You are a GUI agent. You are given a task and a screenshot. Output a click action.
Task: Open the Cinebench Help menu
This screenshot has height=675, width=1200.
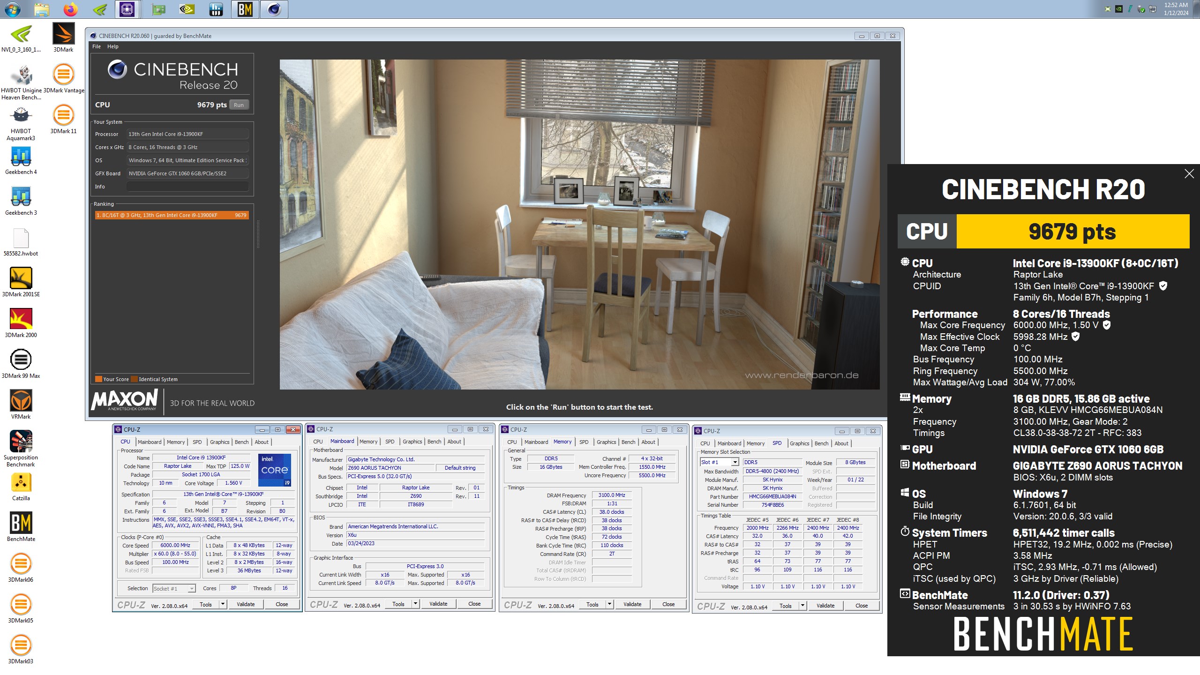[112, 46]
